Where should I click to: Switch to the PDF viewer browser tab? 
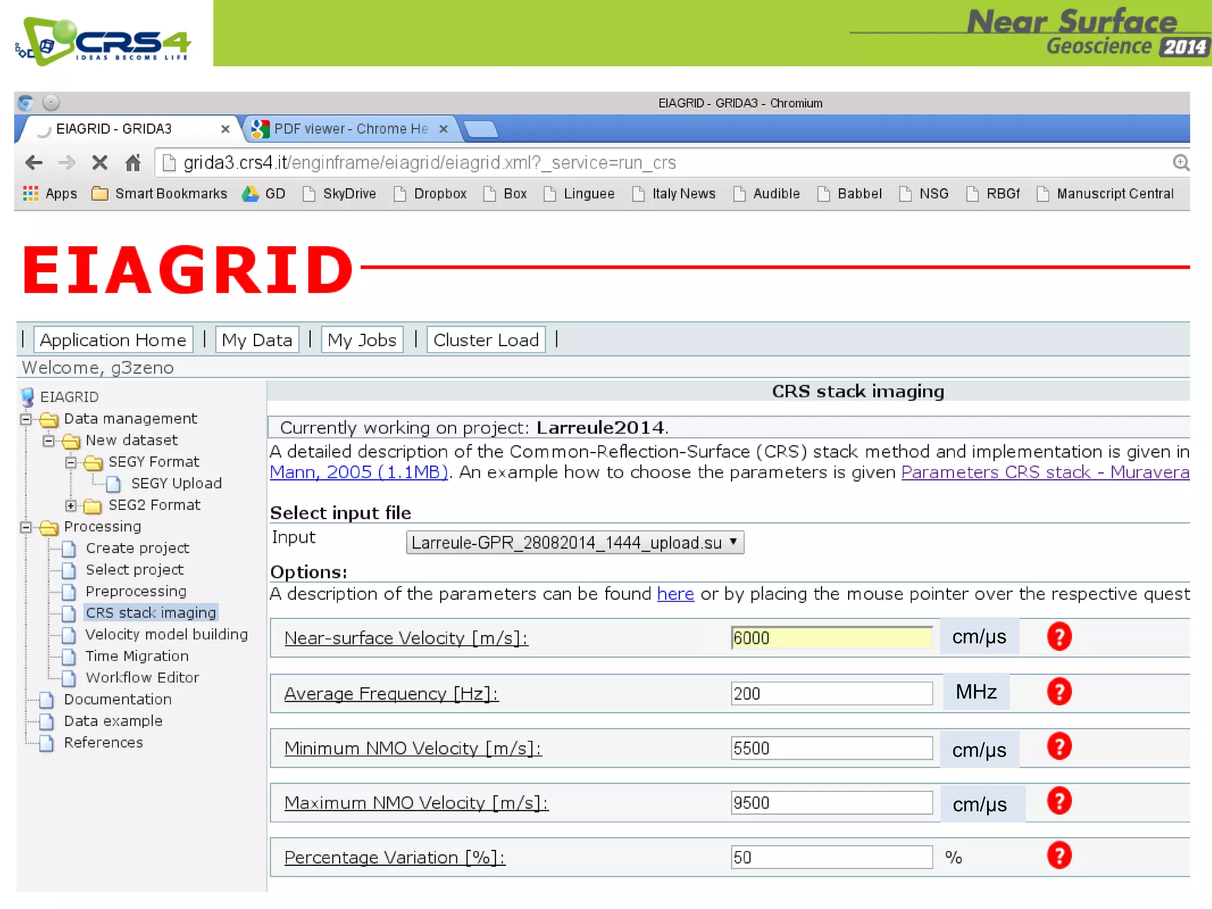coord(350,129)
